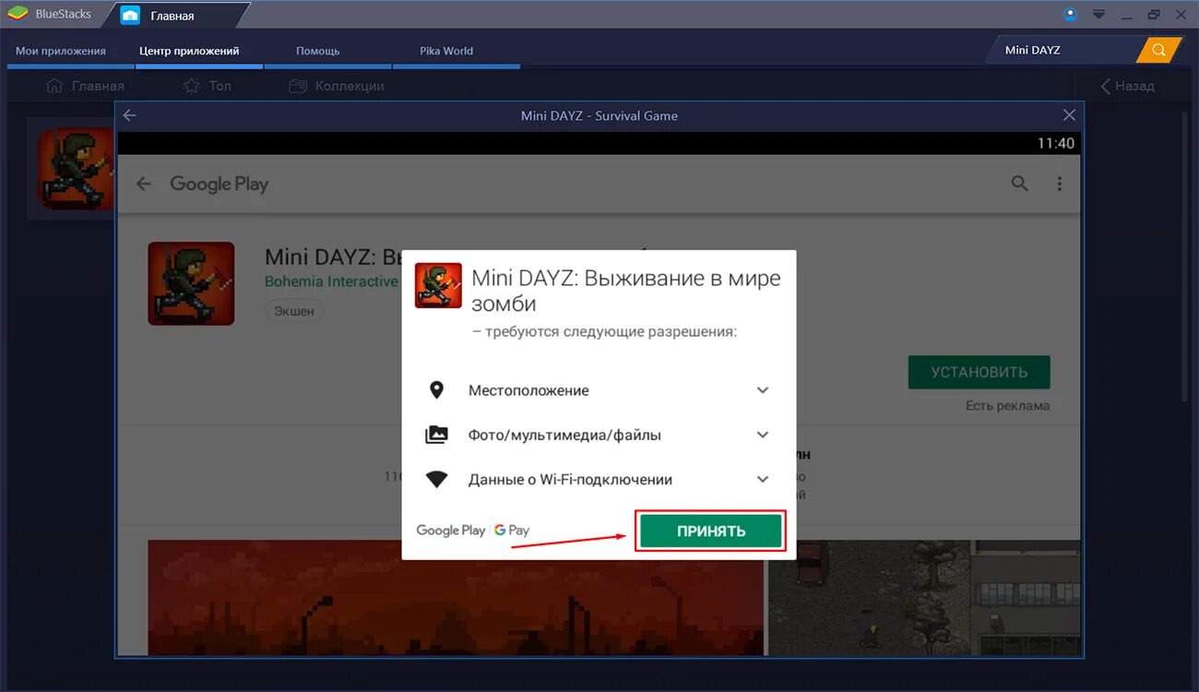Click the Mini DAYZ search field
Viewport: 1199px width, 692px height.
pos(1065,50)
